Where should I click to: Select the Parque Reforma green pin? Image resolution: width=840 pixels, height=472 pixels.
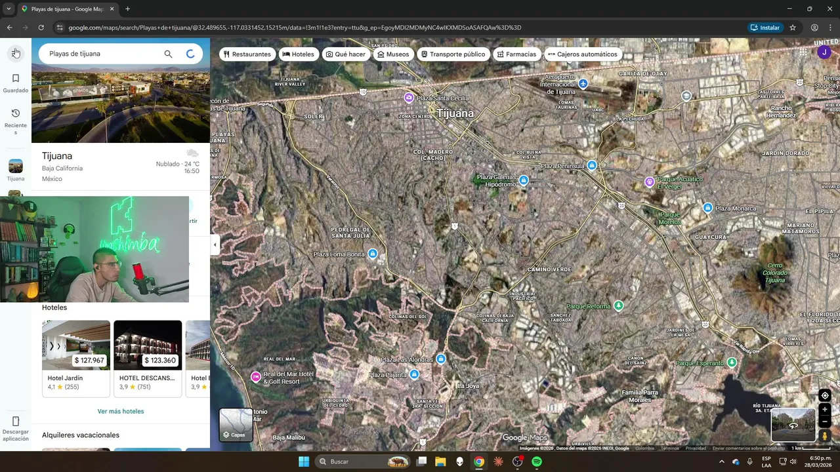(618, 305)
